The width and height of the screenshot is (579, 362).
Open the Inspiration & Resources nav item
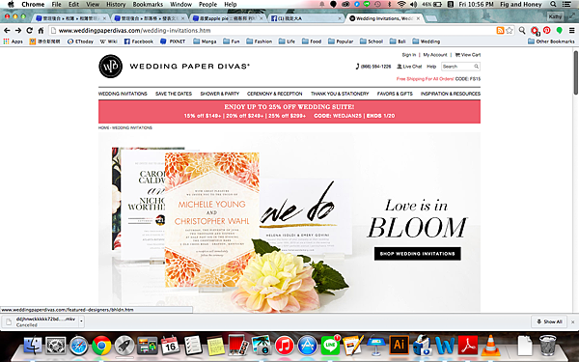[x=451, y=94]
